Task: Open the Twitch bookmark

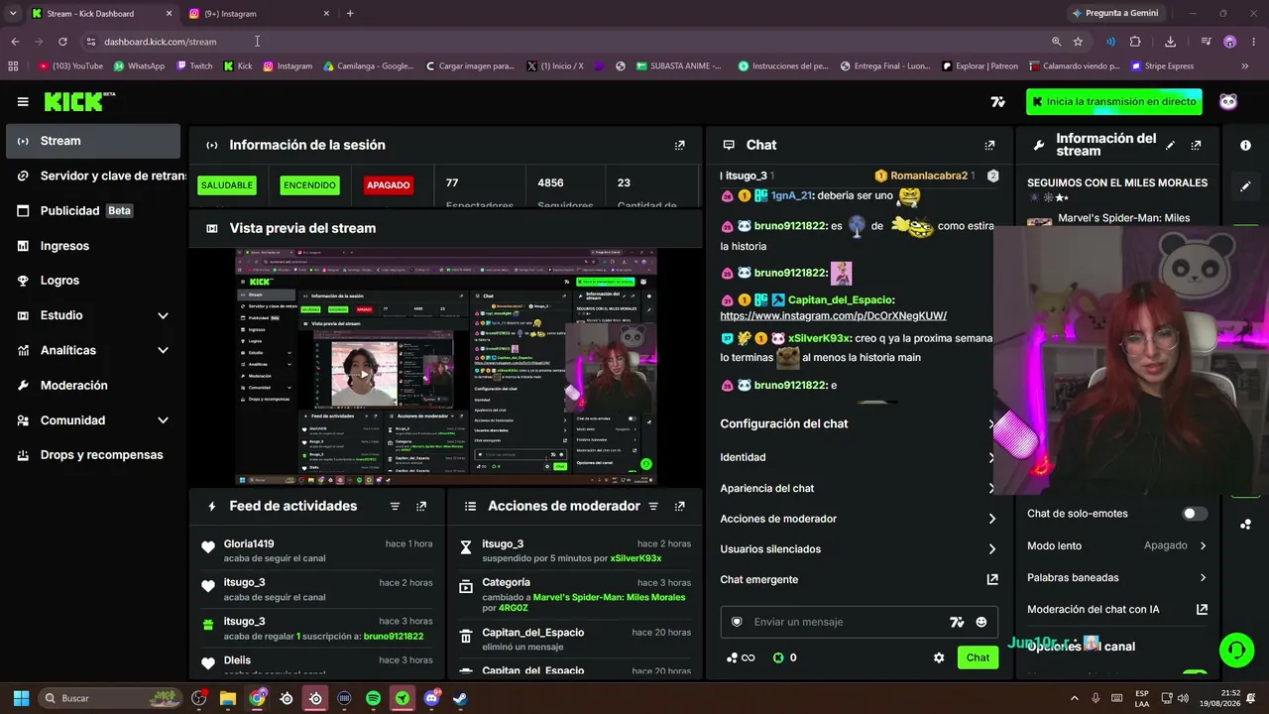Action: pos(194,66)
